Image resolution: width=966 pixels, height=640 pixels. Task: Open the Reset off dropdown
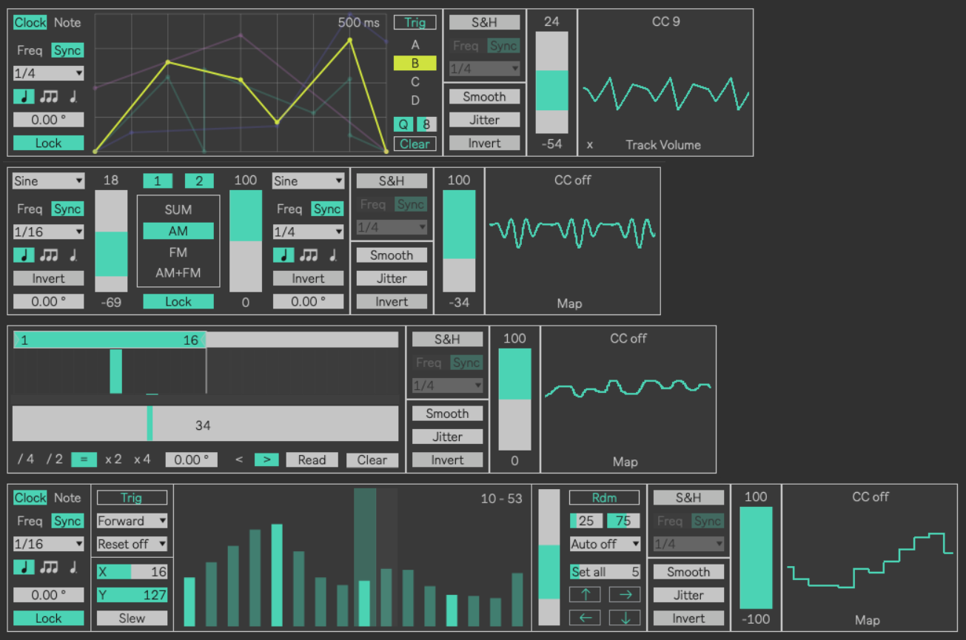click(x=132, y=544)
